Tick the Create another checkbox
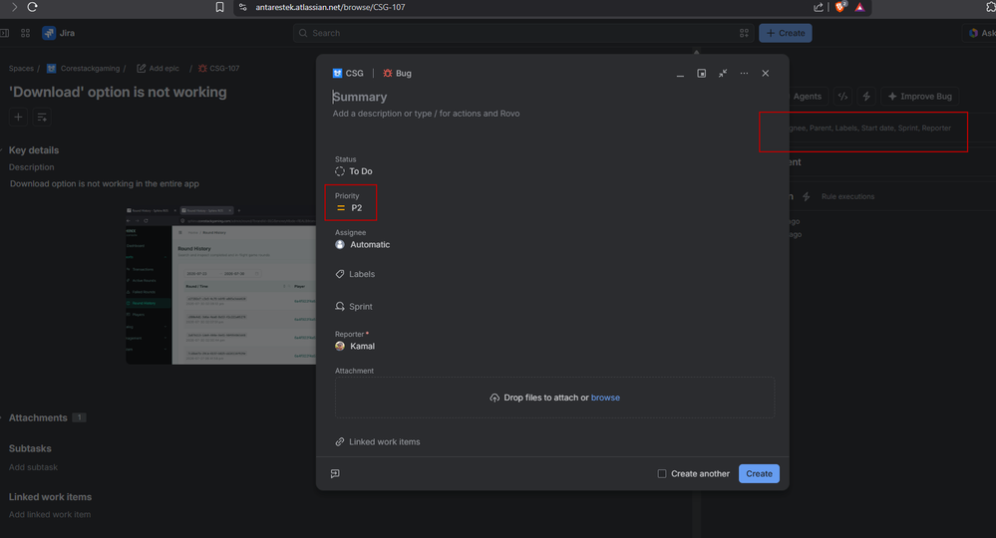996x538 pixels. coord(662,474)
